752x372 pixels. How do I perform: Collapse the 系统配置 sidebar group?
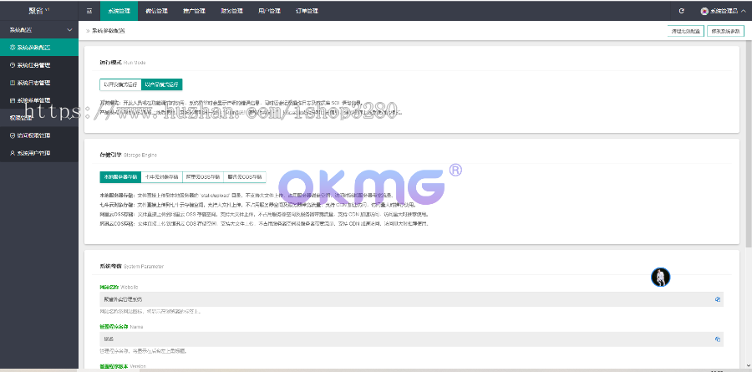coord(39,30)
